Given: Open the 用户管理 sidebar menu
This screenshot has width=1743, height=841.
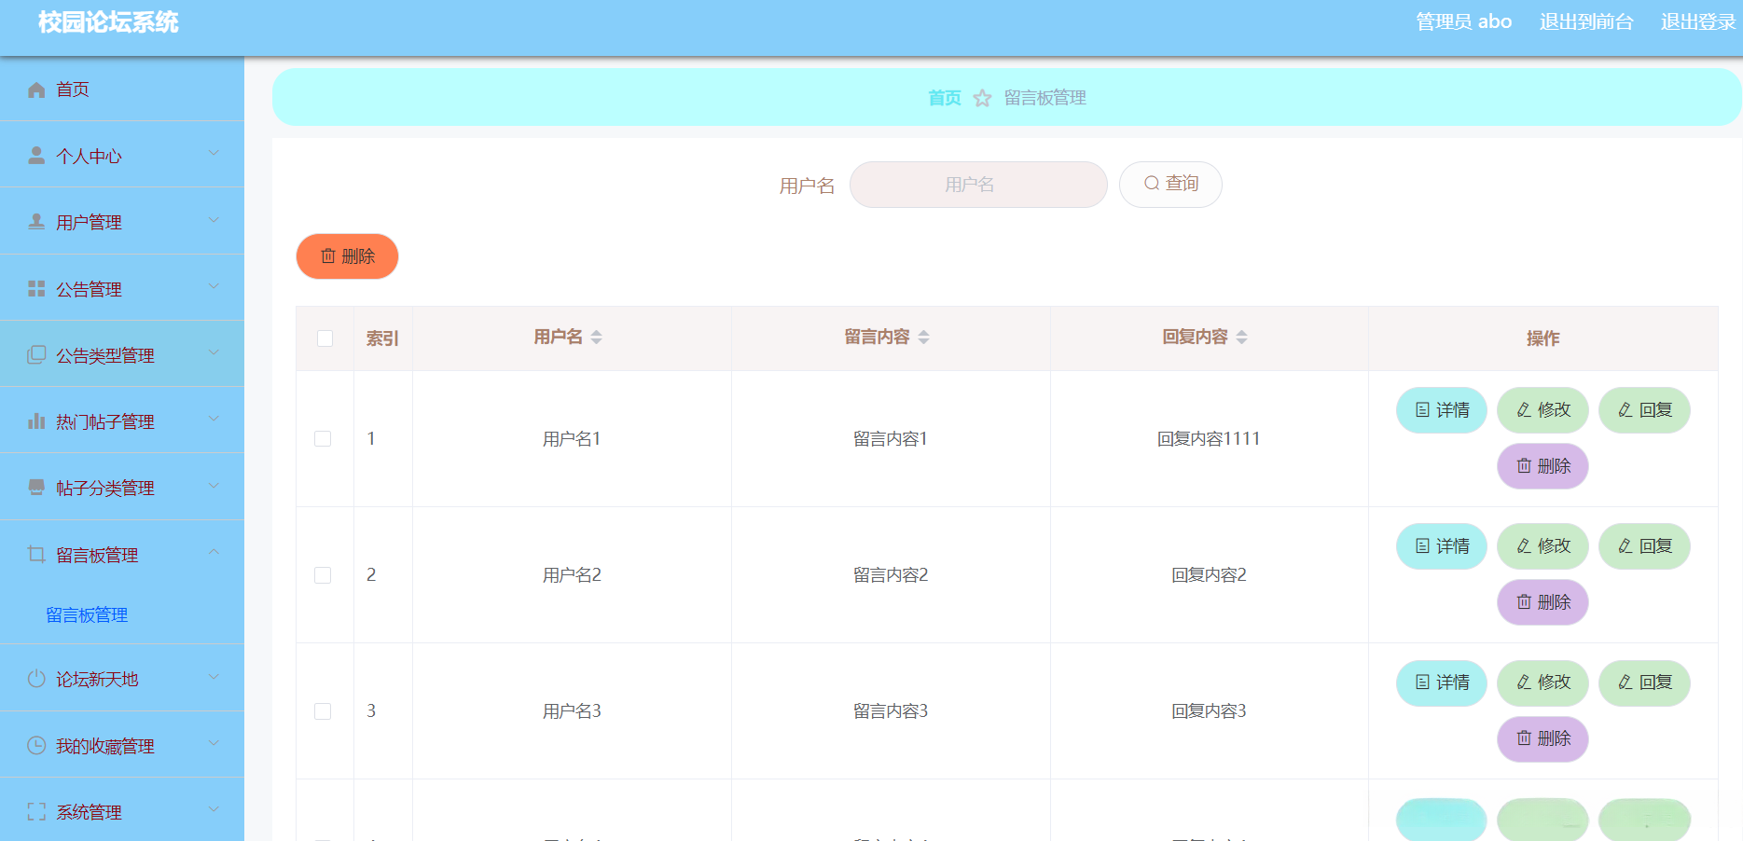Looking at the screenshot, I should point(122,222).
